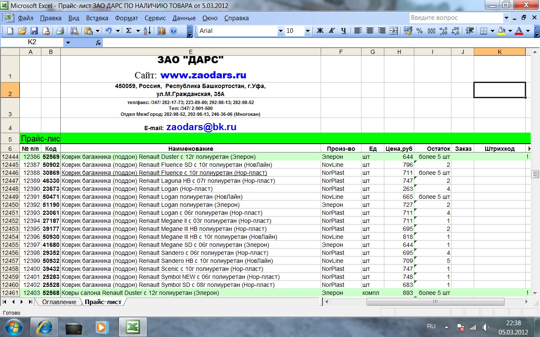Open the Permission icon next to Save
540x337 pixels.
point(46,31)
